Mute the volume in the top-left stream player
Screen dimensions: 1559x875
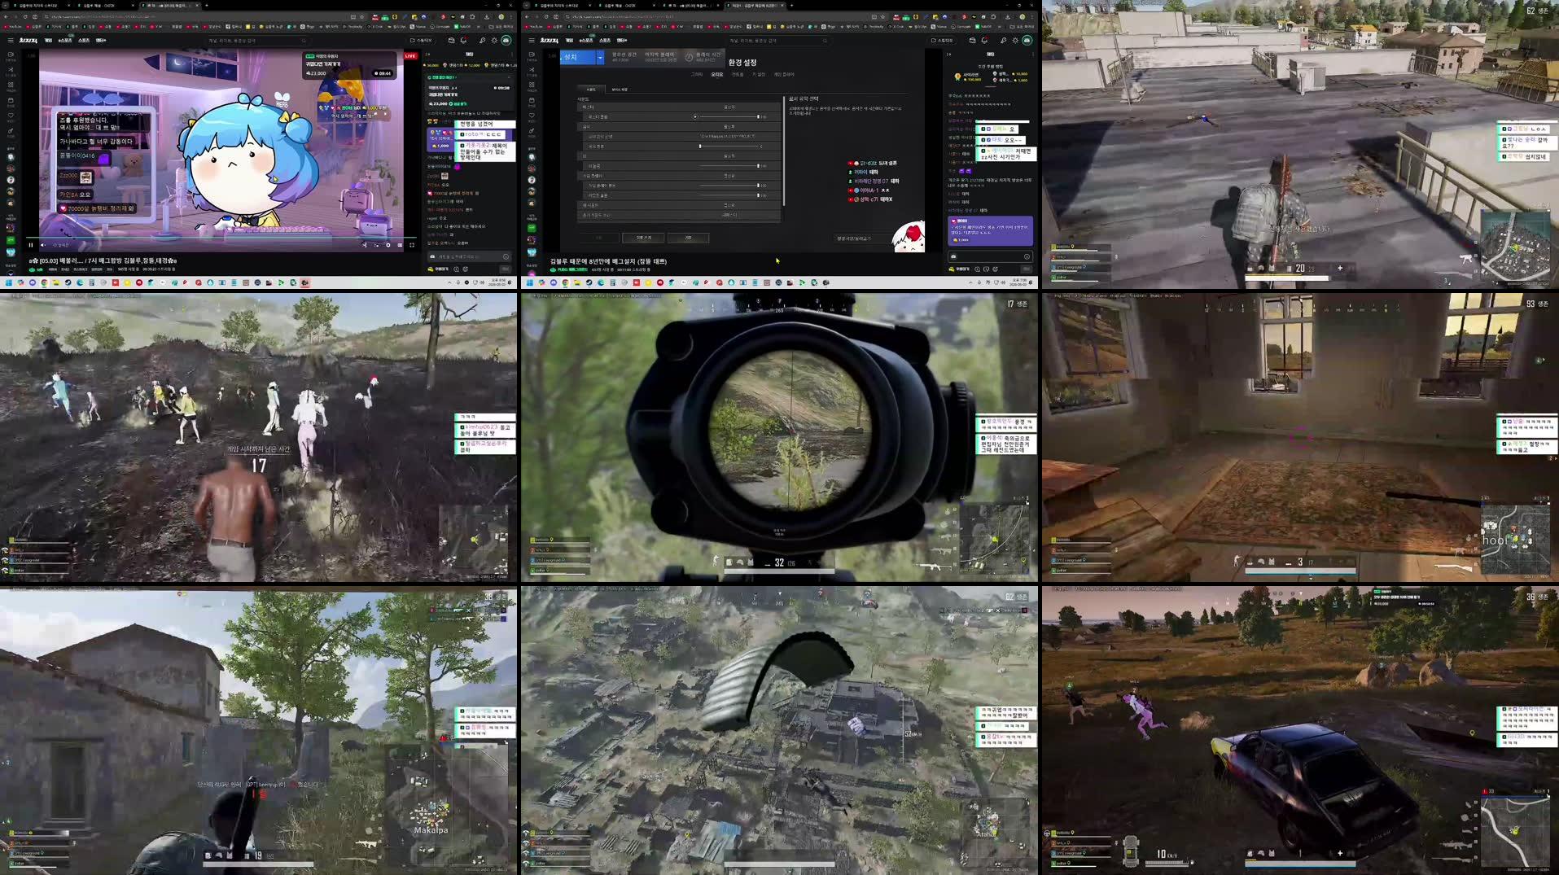tap(43, 245)
